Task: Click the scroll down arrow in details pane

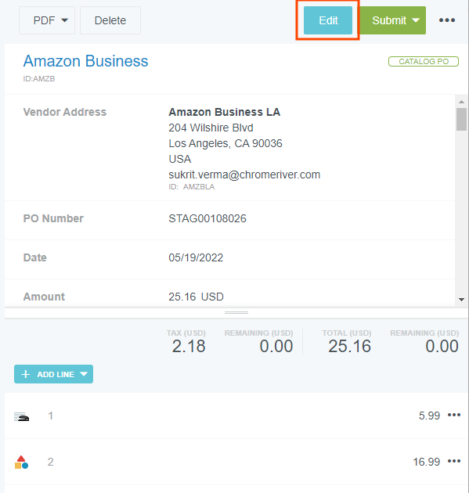Action: [461, 300]
